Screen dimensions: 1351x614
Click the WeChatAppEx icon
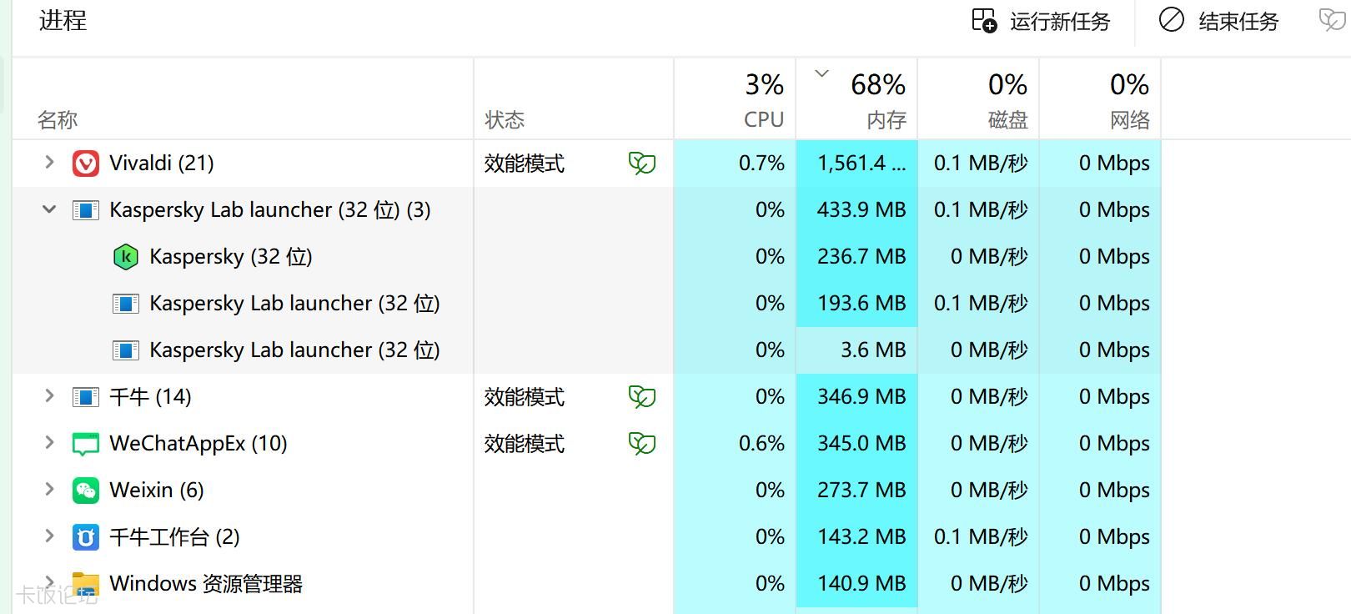(86, 444)
